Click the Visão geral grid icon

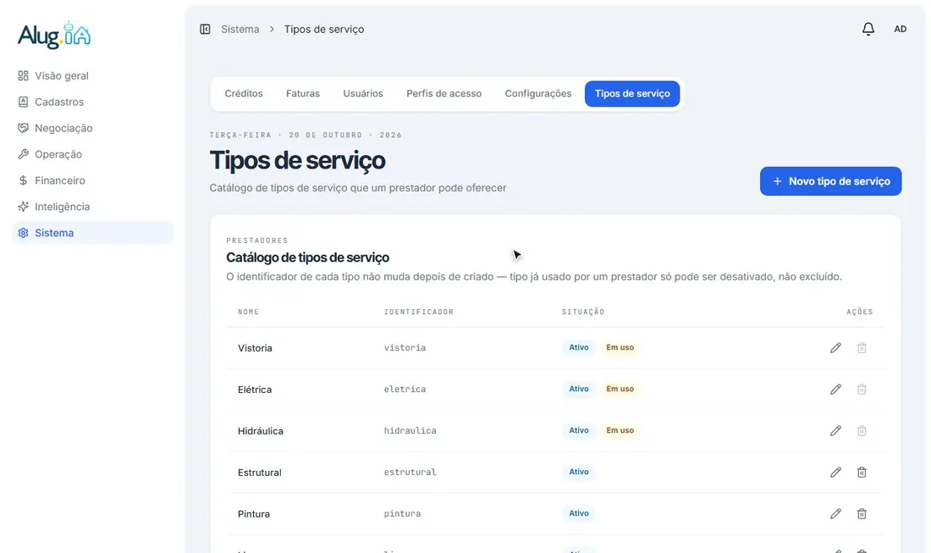(x=23, y=75)
